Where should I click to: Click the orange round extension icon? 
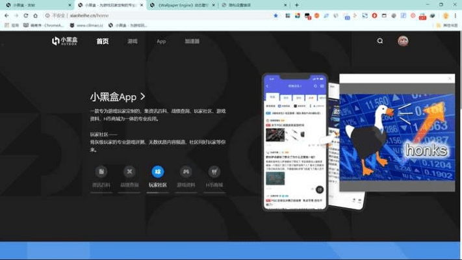316,16
